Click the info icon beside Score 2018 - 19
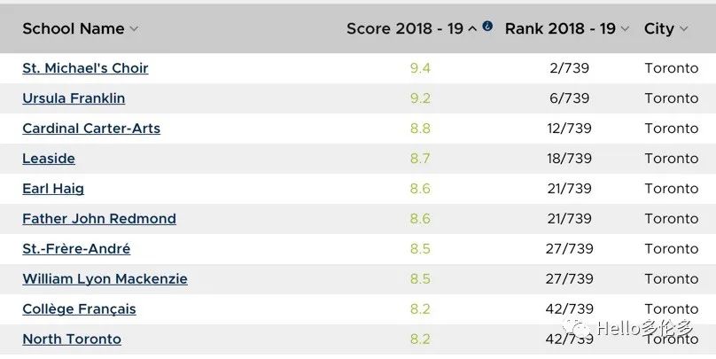This screenshot has width=716, height=359. point(487,26)
